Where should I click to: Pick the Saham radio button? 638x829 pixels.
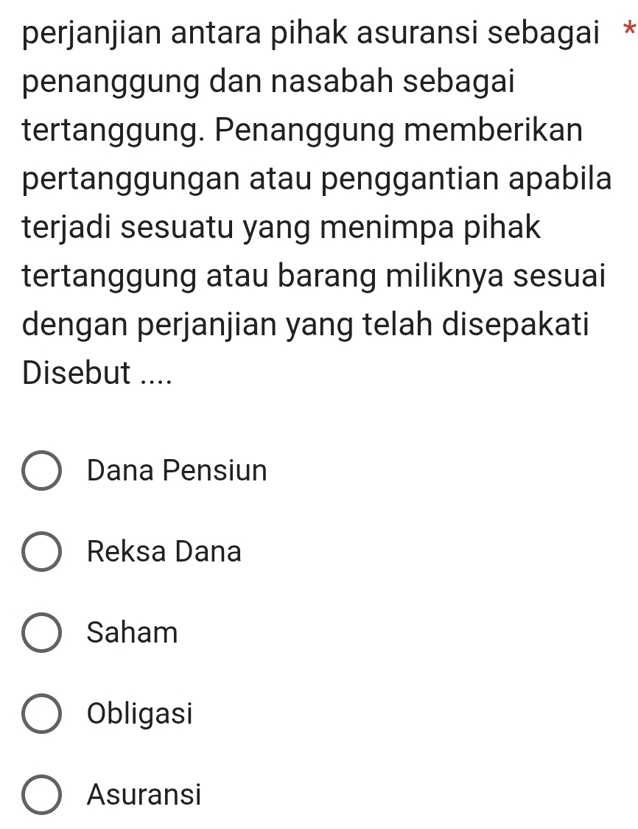point(42,633)
